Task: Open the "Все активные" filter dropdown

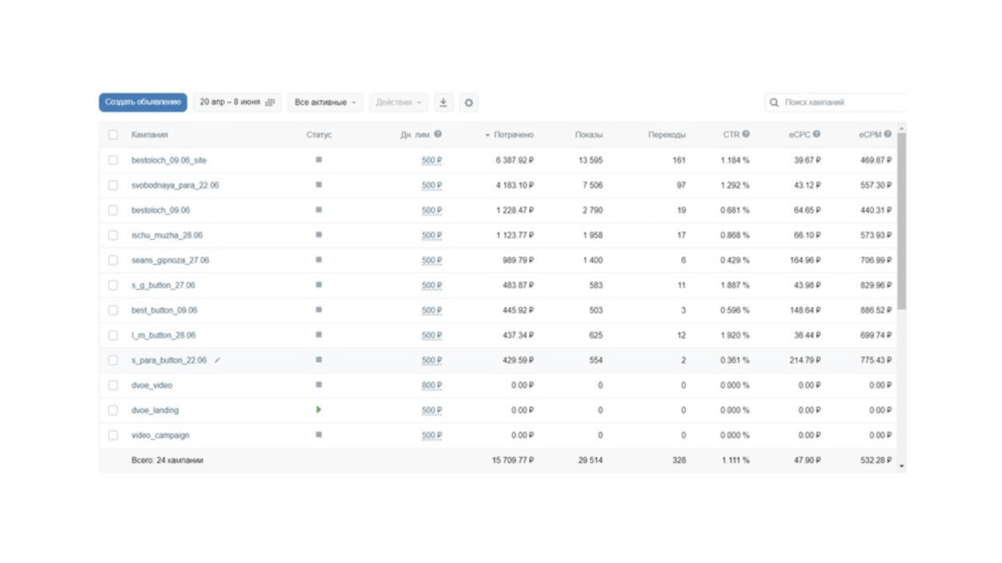Action: [325, 102]
